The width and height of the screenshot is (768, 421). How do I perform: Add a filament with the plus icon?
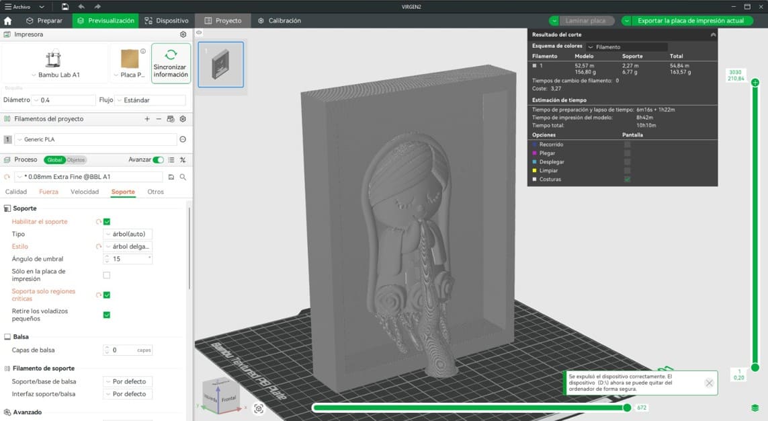pyautogui.click(x=147, y=118)
